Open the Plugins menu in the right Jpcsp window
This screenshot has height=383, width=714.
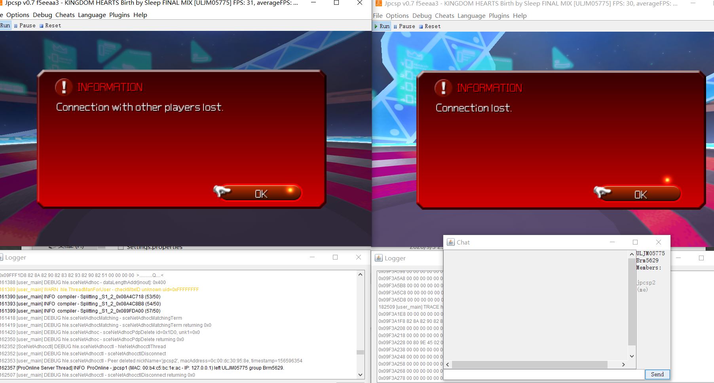click(x=499, y=15)
